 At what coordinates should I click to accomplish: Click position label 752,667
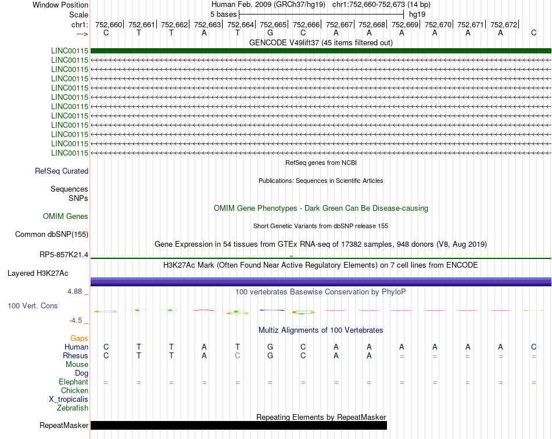pos(339,24)
